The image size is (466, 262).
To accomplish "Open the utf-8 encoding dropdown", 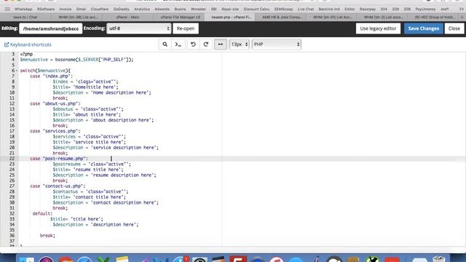I will [x=139, y=28].
